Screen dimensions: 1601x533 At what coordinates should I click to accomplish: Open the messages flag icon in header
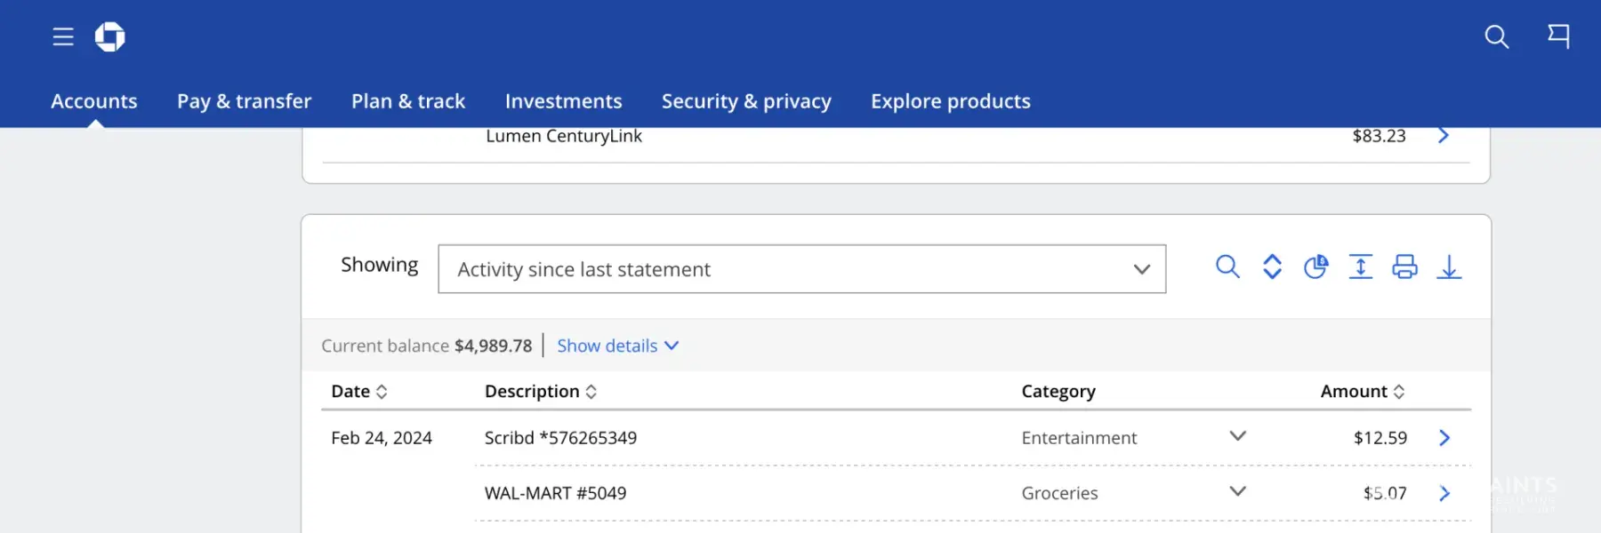click(x=1558, y=36)
